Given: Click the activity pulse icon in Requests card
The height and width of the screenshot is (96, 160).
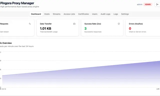Looking at the screenshot, I should (30, 24).
